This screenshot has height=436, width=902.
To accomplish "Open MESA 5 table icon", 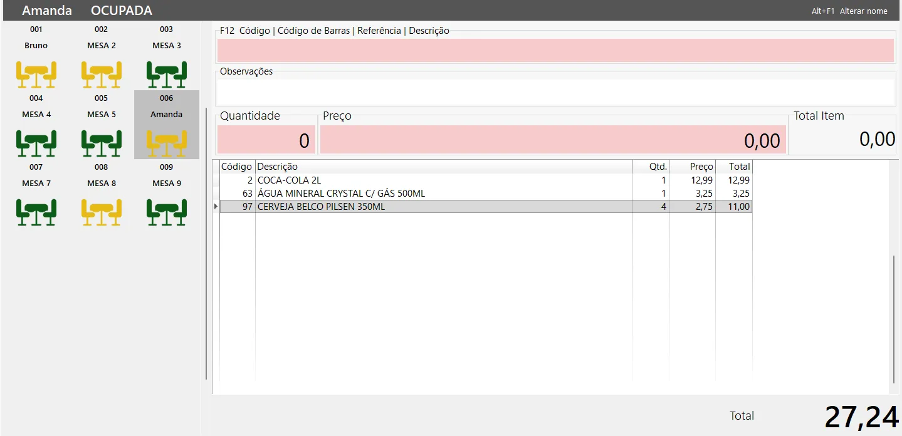I will (102, 143).
